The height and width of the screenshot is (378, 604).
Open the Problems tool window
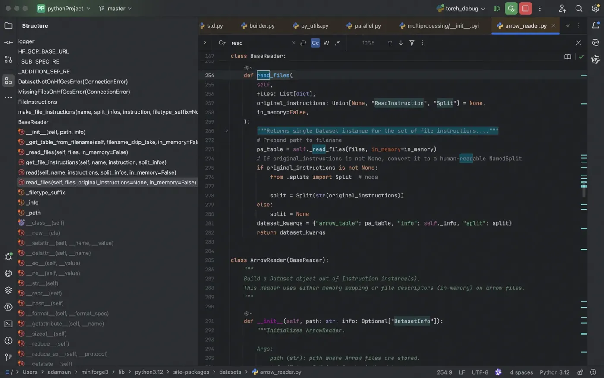[8, 340]
